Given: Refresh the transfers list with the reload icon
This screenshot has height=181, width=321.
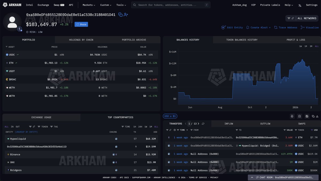Looking at the screenshot, I should [x=203, y=124].
